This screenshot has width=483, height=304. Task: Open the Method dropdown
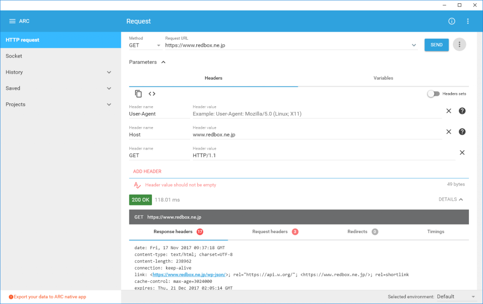point(145,45)
